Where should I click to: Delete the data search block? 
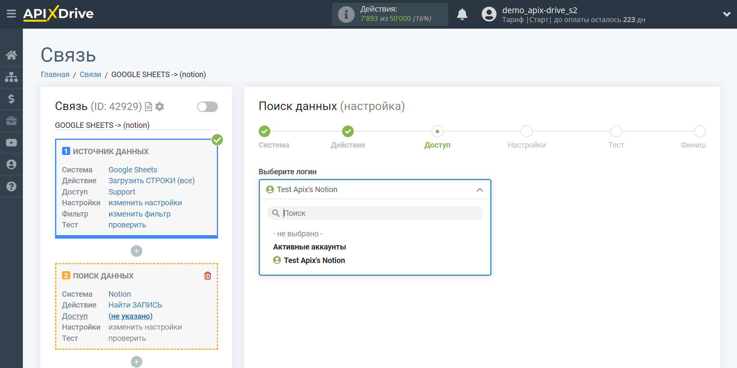click(x=208, y=276)
